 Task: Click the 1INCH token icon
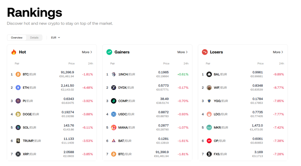[114, 74]
